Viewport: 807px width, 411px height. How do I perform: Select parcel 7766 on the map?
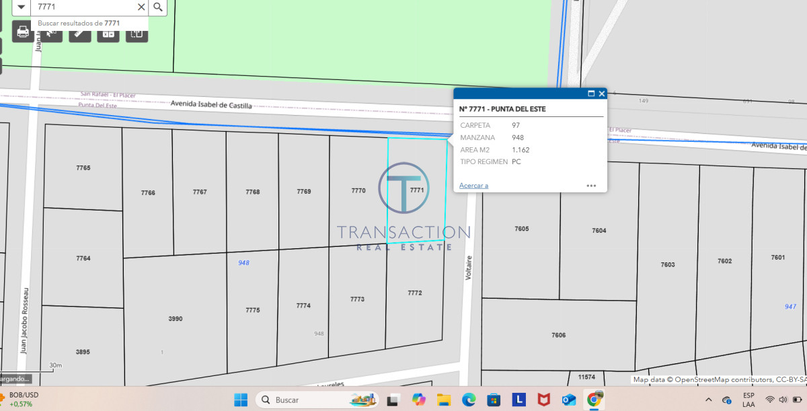[148, 193]
